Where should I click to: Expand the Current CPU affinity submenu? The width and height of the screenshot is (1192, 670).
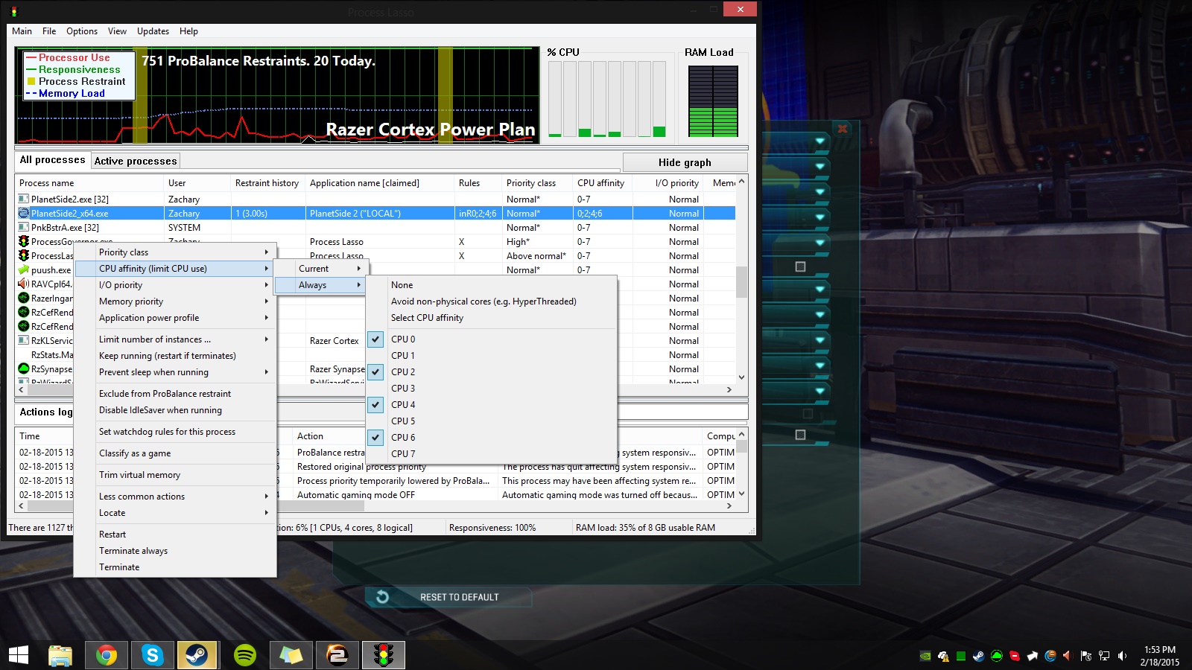click(x=320, y=269)
